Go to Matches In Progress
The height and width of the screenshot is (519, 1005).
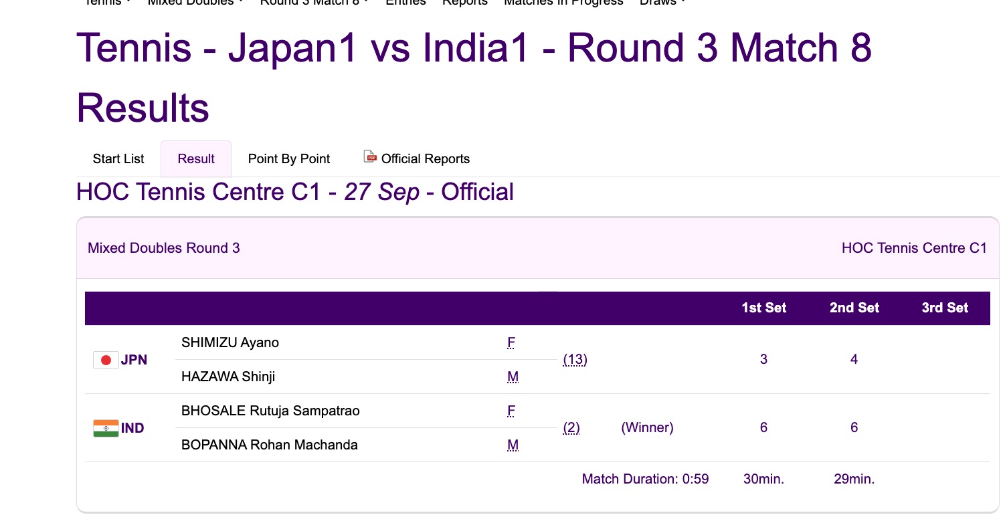[x=563, y=2]
